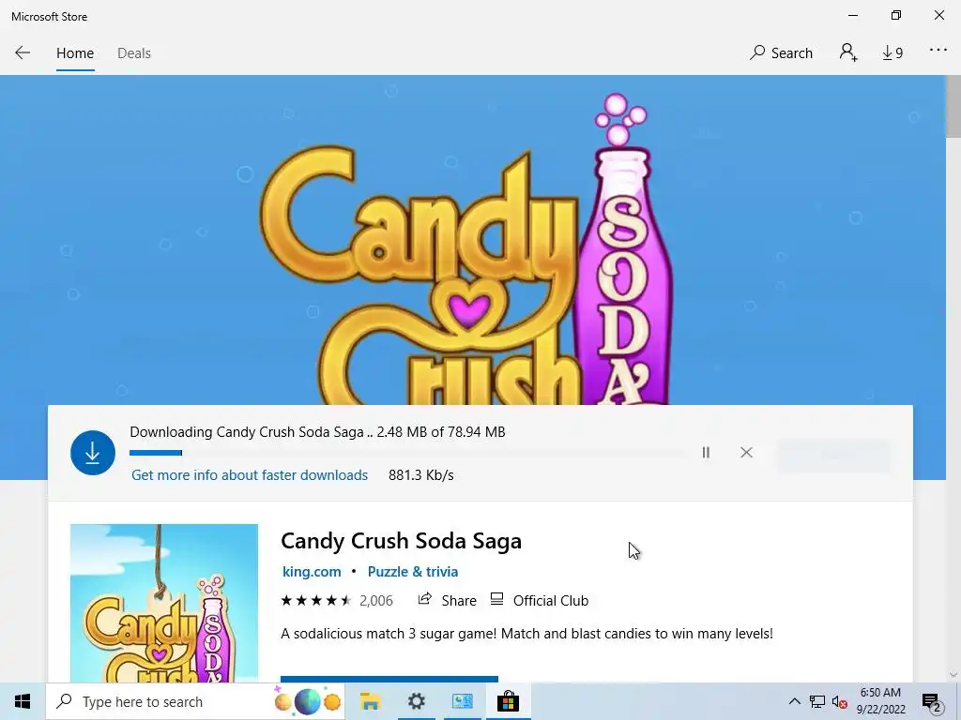Open 'Get more info about faster downloads'
This screenshot has height=720, width=961.
tap(250, 475)
